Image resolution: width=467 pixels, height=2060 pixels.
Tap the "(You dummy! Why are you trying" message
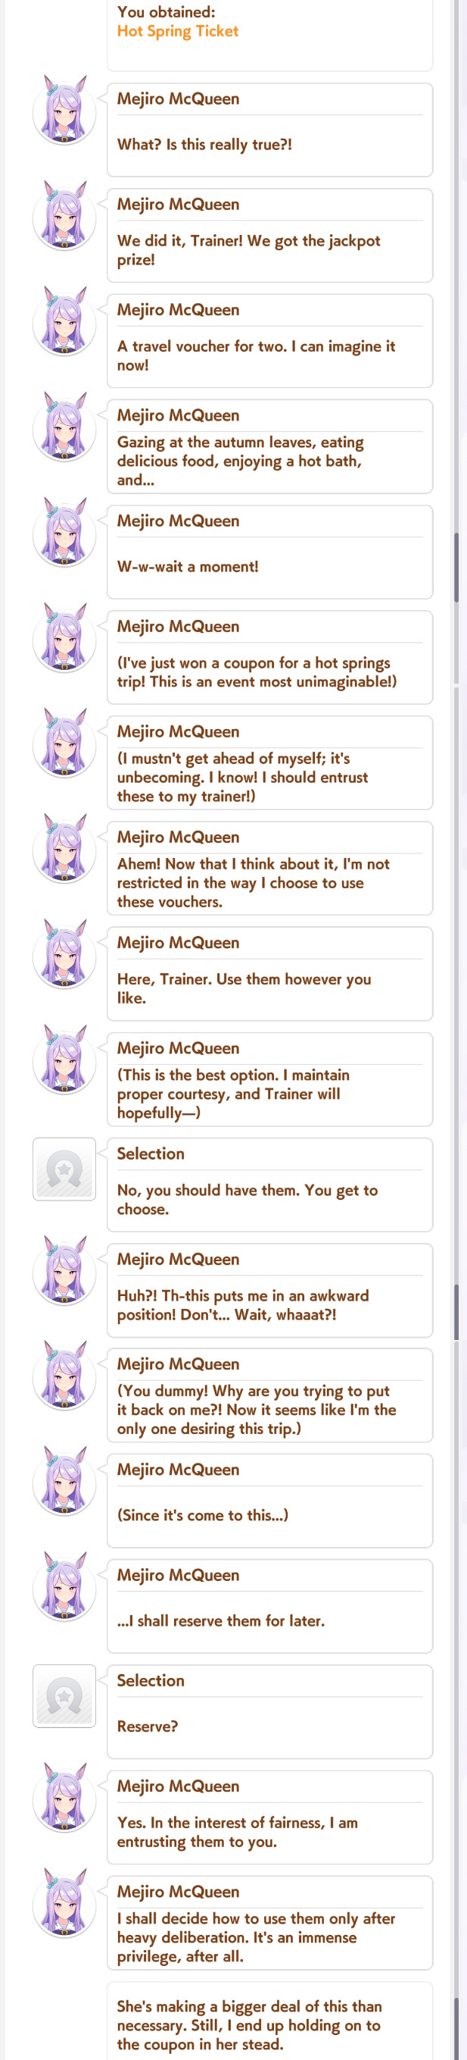click(x=269, y=1395)
